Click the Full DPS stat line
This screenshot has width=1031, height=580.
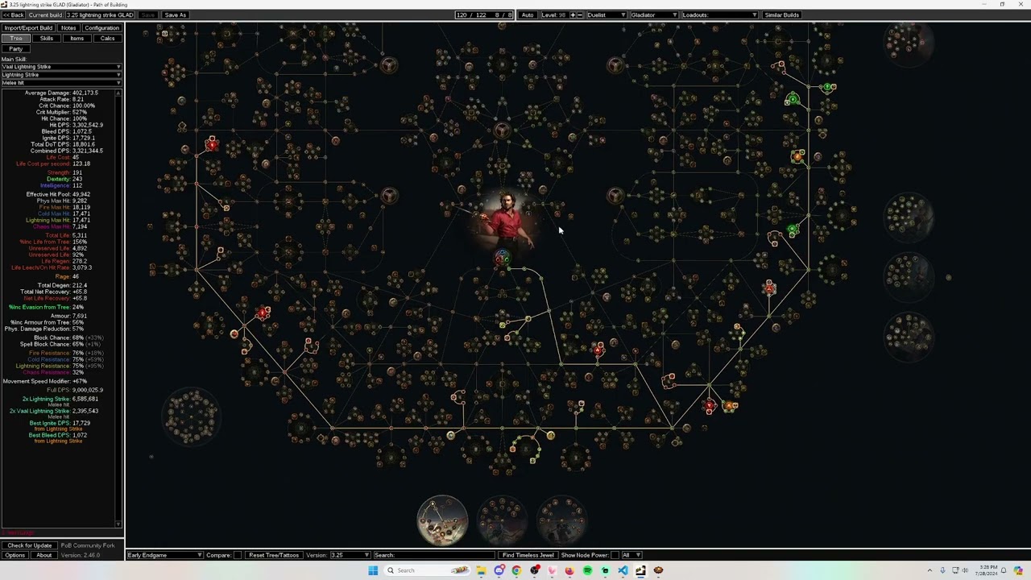(x=74, y=391)
